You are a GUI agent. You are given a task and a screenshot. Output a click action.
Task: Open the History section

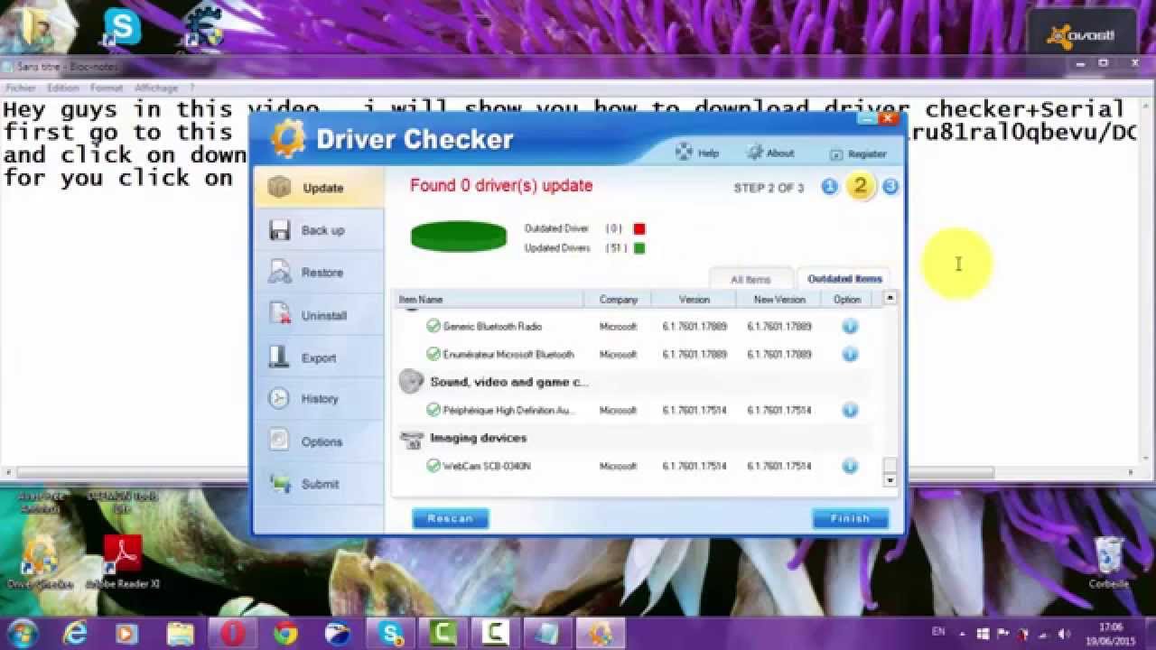319,399
